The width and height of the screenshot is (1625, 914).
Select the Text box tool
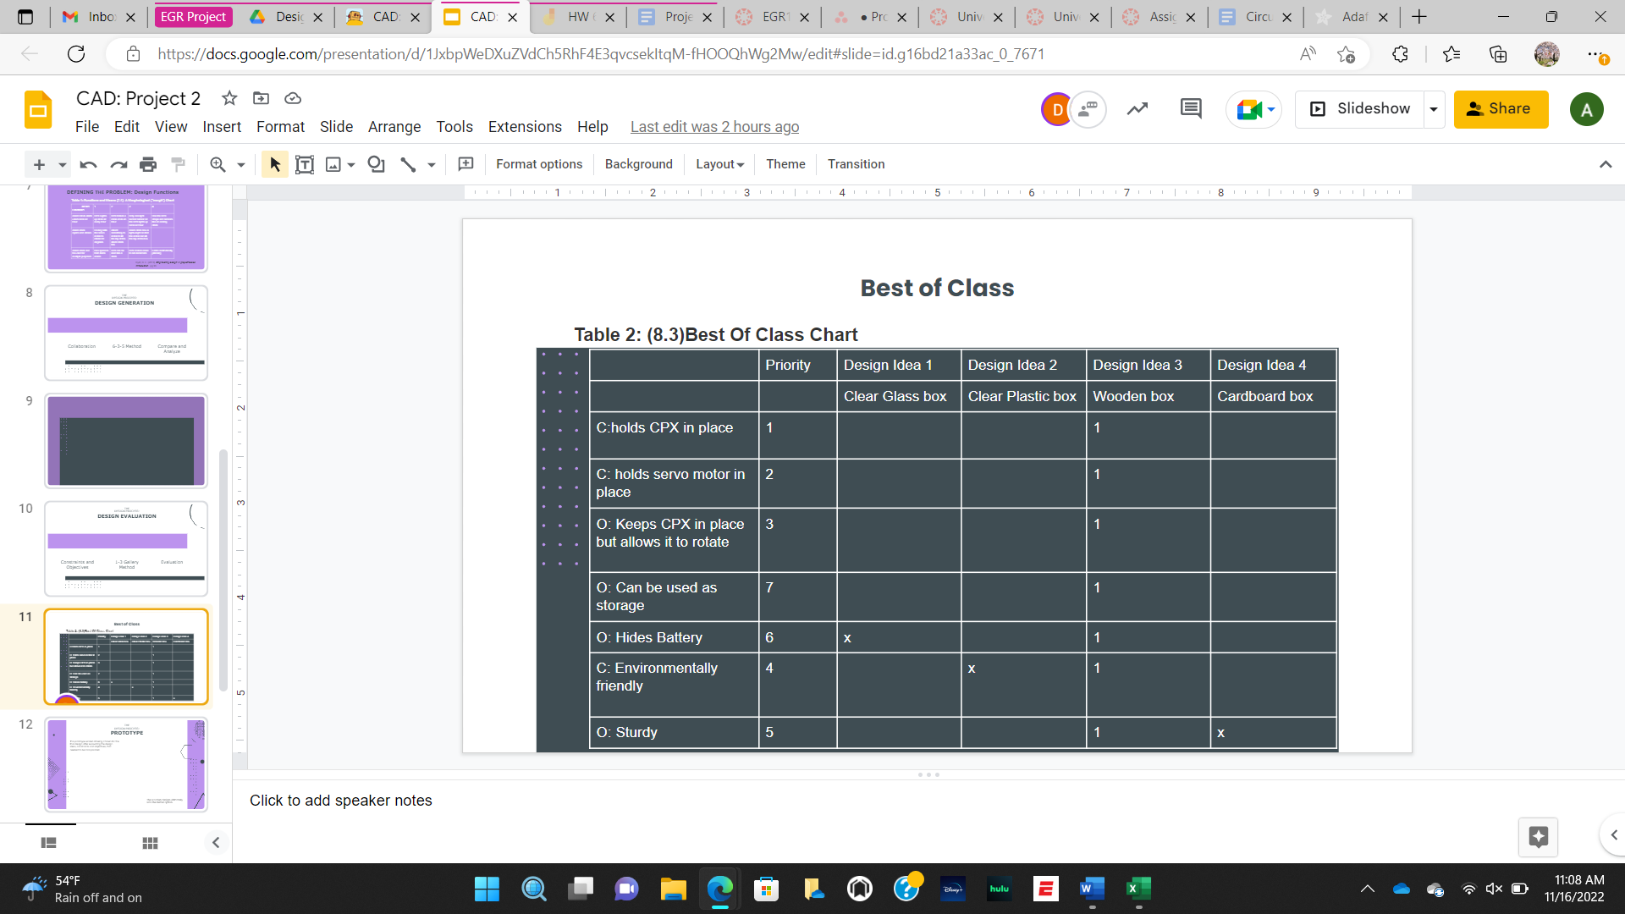click(305, 164)
